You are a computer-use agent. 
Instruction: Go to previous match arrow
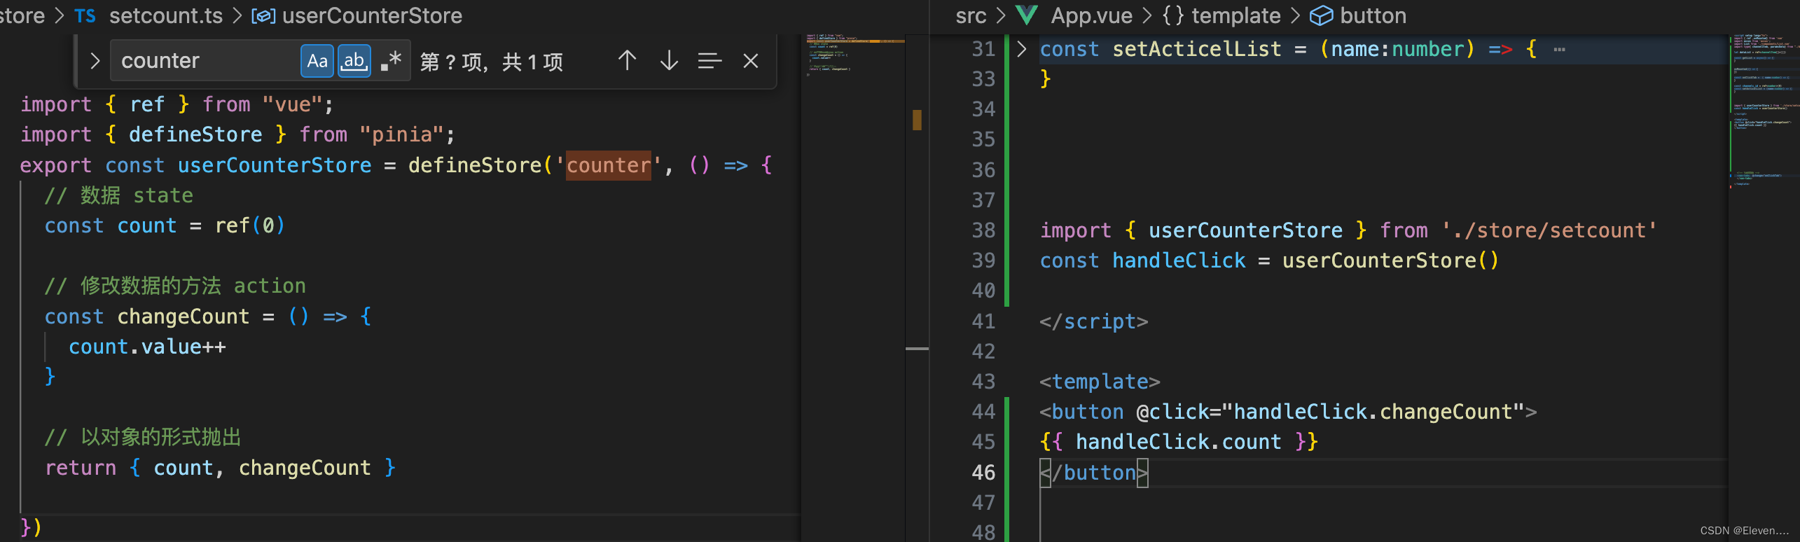pyautogui.click(x=627, y=61)
